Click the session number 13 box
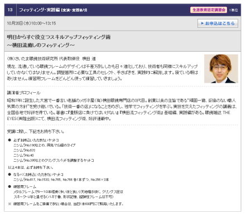The width and height of the screenshot is (246, 214). (10, 10)
